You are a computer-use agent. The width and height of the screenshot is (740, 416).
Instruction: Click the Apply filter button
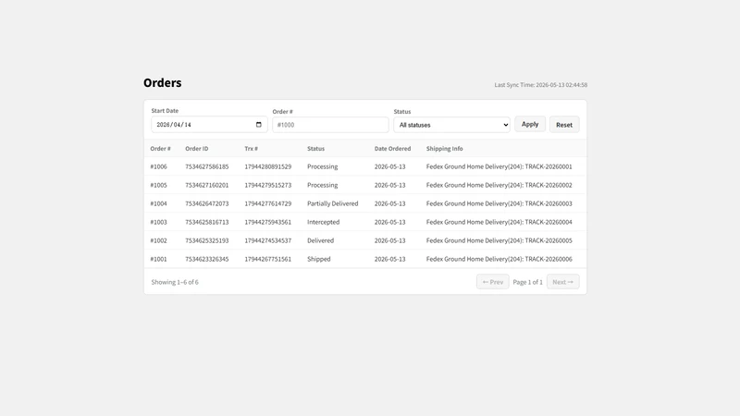tap(530, 124)
